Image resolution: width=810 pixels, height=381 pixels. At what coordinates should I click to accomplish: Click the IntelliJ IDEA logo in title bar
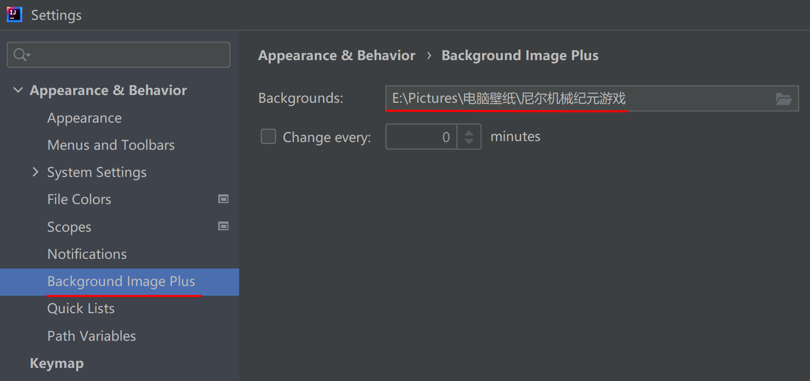pos(14,15)
